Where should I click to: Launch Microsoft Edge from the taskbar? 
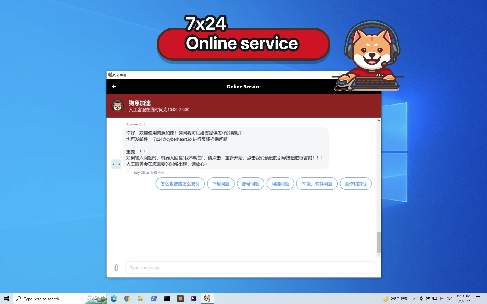coord(114,299)
